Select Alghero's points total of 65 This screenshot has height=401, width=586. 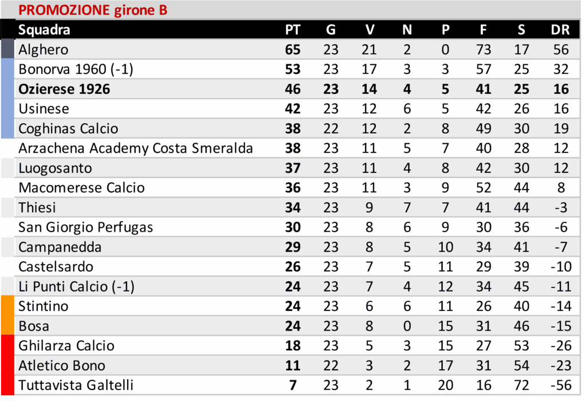292,50
